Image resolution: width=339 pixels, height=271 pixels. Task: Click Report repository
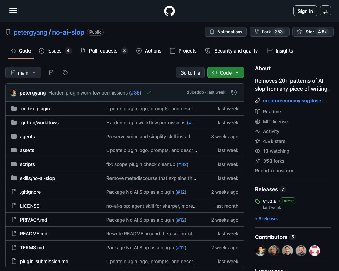(274, 171)
